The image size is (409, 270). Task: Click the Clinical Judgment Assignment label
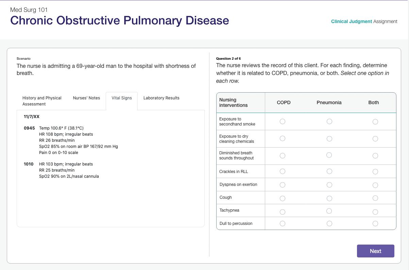[x=364, y=21]
